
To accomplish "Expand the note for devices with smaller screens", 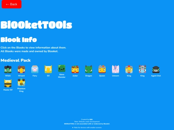I will tap(87, 127).
